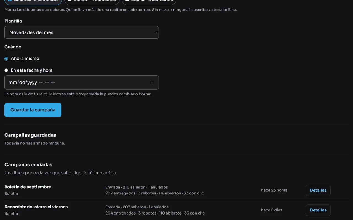Click the "204 entregados · 3 rebotes" stats line
The height and width of the screenshot is (220, 353).
155,213
